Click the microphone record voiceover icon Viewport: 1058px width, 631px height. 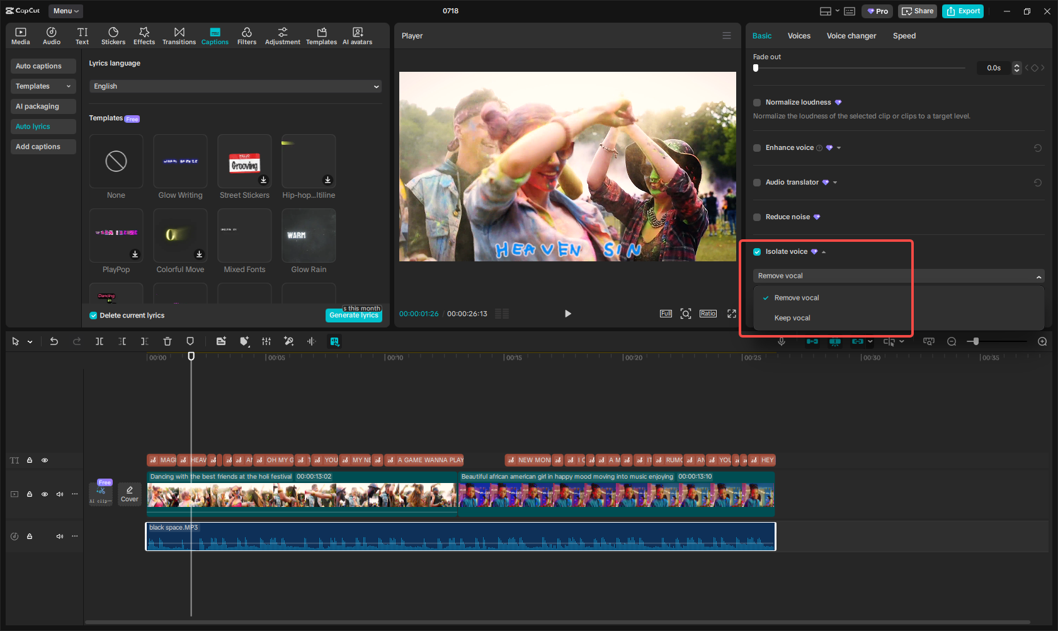(x=782, y=341)
